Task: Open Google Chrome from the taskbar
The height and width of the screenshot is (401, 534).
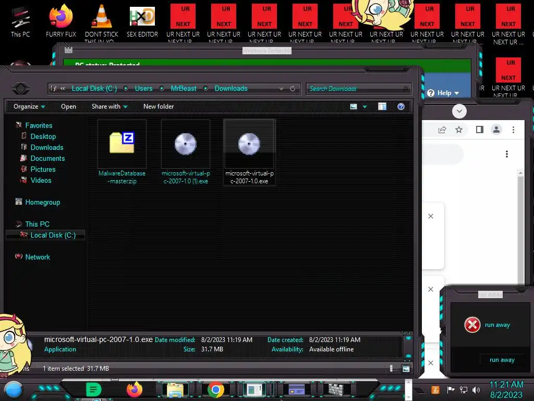Action: 215,390
